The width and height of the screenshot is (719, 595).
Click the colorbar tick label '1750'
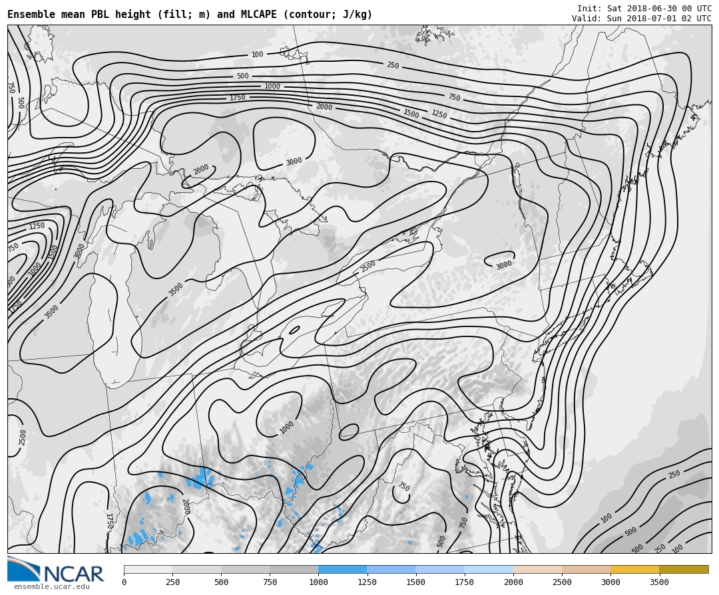pos(465,582)
